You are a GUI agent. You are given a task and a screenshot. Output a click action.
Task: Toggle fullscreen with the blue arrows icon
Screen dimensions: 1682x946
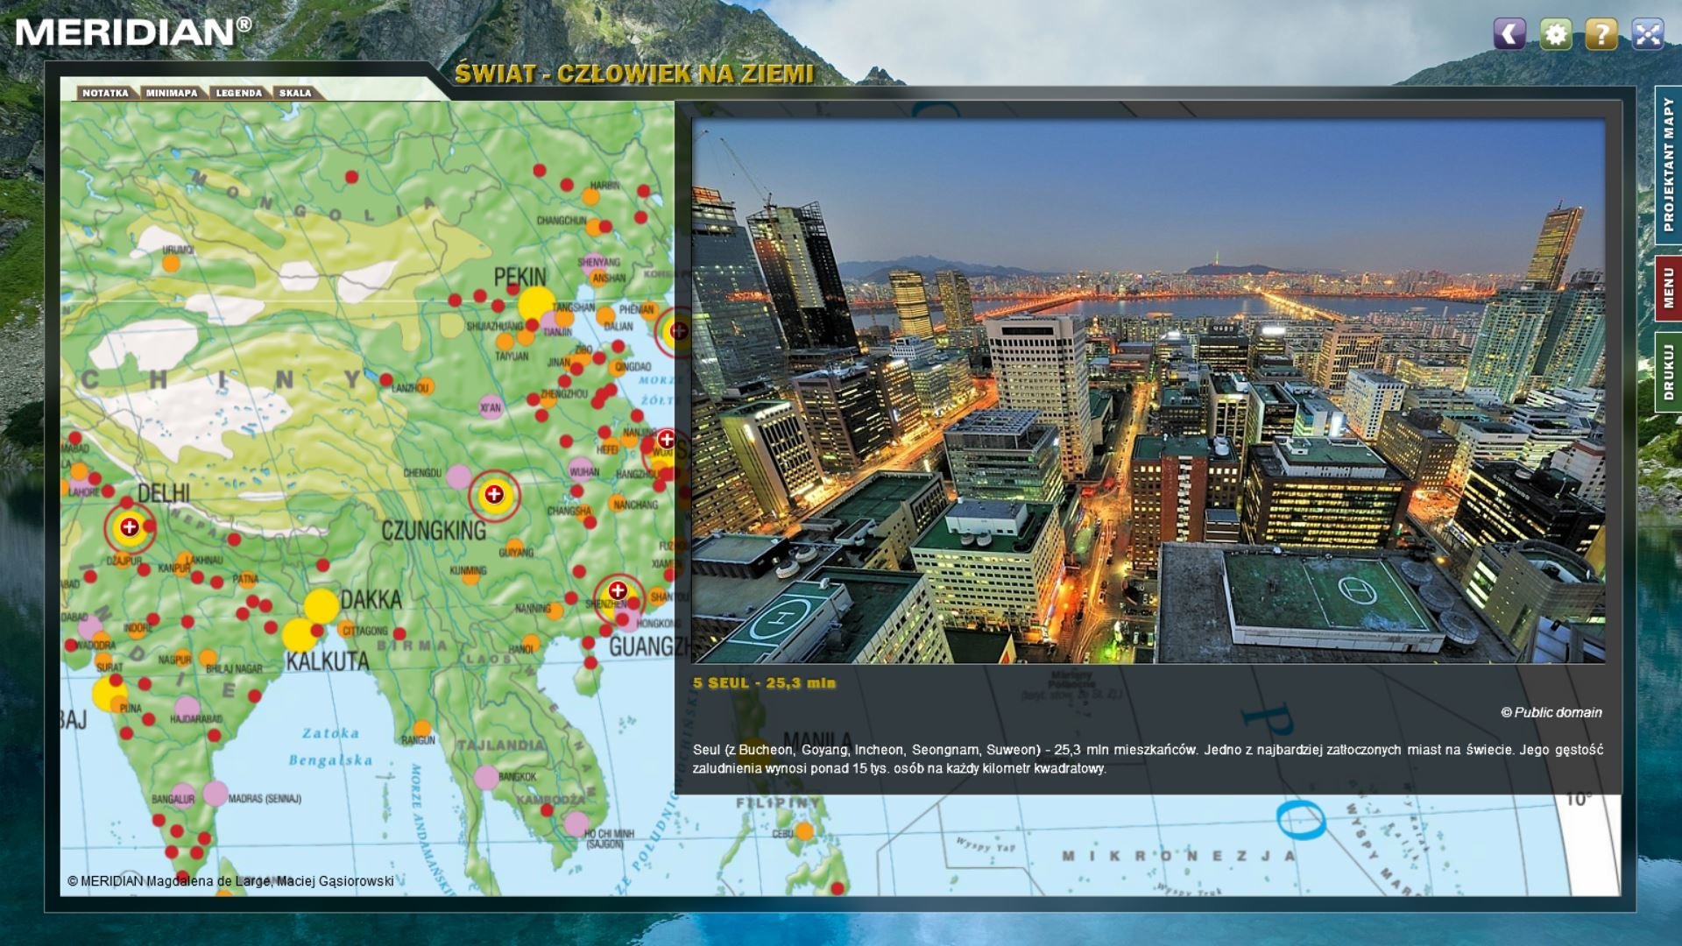[1648, 34]
